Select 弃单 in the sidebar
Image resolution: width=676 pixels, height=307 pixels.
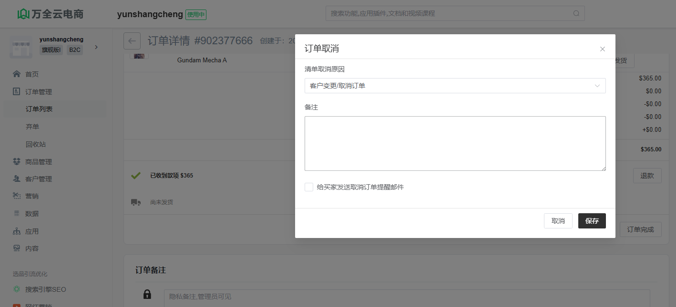(x=32, y=127)
